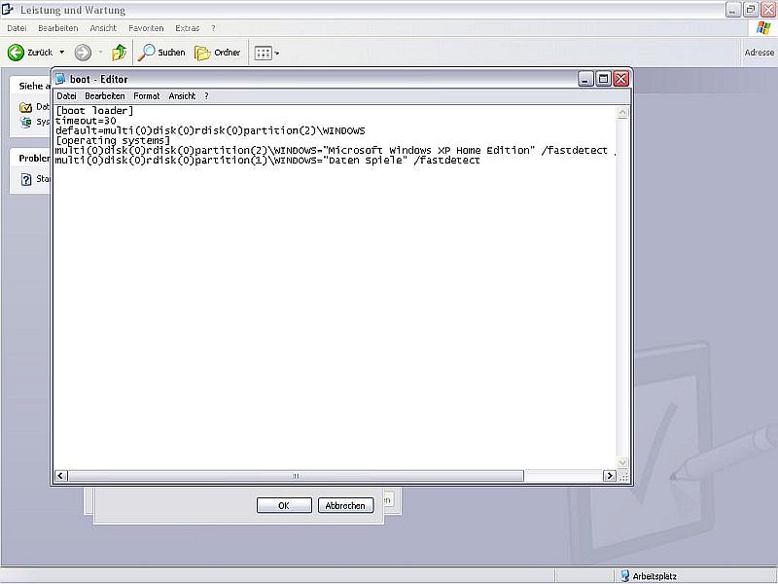Open Suchen search in Explorer toolbar
This screenshot has width=778, height=584.
tap(161, 53)
